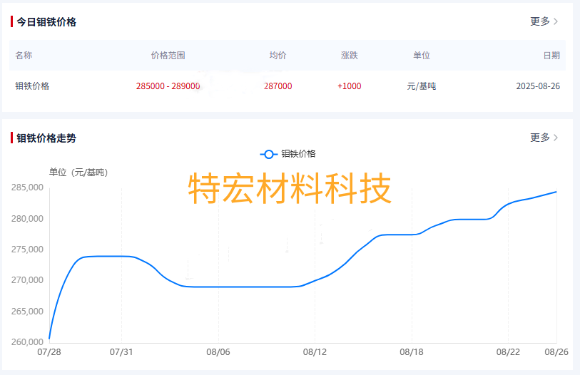Image resolution: width=580 pixels, height=375 pixels.
Task: Click the 260,000 y-axis label
Action: (27, 342)
